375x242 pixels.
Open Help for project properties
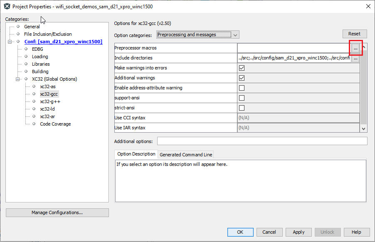pyautogui.click(x=357, y=232)
